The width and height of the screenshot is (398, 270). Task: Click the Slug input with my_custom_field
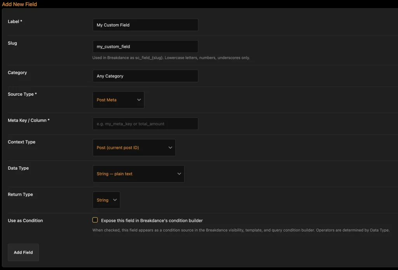(145, 46)
